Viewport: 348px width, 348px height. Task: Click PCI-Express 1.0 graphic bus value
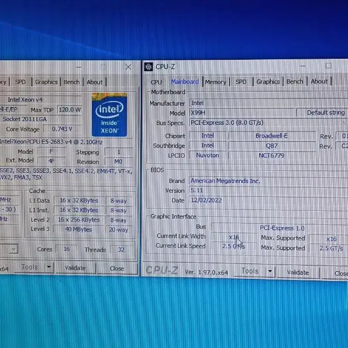pyautogui.click(x=279, y=228)
